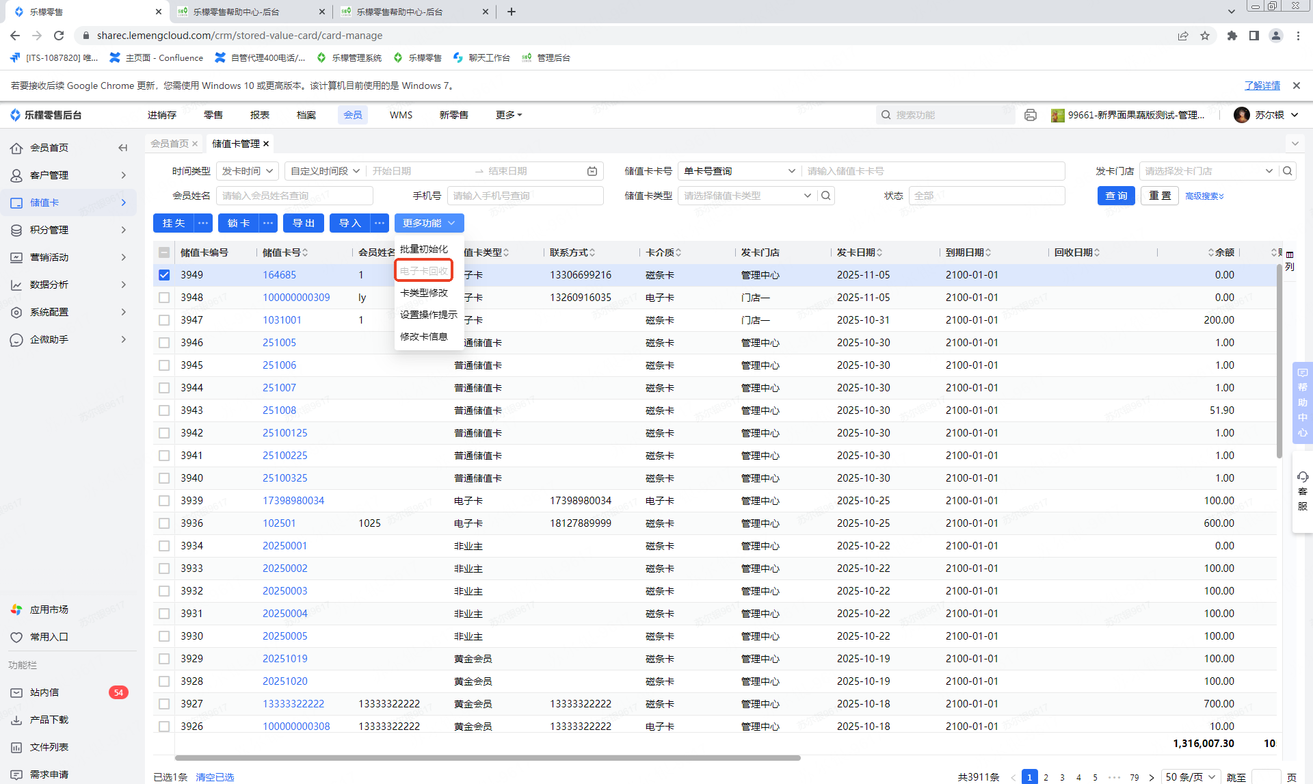Click the 请输入手机号查询 input field
This screenshot has width=1313, height=784.
pyautogui.click(x=525, y=196)
